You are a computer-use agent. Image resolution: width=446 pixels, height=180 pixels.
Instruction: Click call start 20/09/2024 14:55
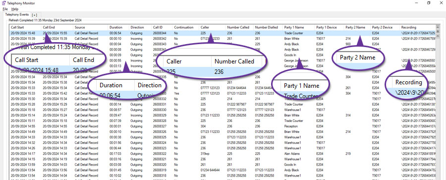click(x=23, y=126)
